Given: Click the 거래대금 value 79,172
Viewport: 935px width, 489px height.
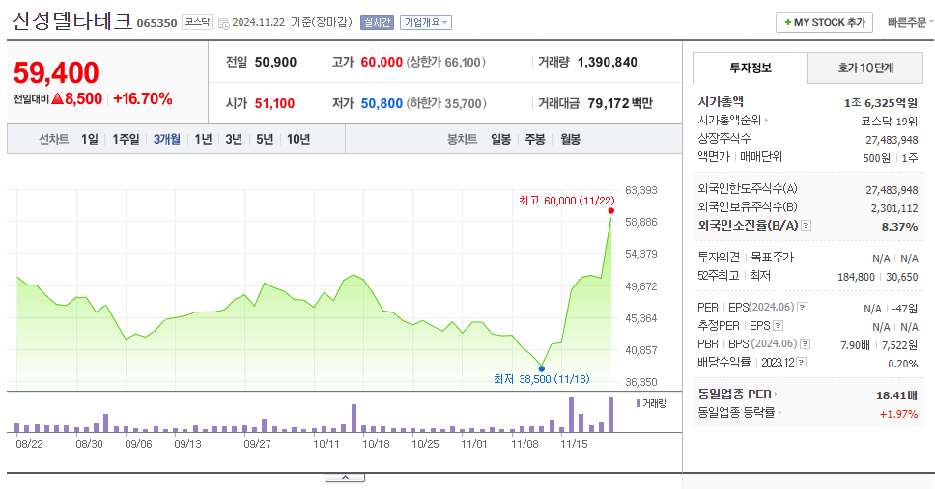Looking at the screenshot, I should 609,103.
